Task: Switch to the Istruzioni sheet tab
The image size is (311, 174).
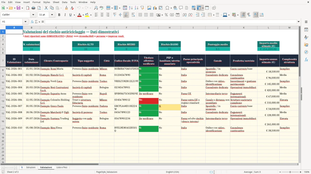Action: (x=31, y=167)
